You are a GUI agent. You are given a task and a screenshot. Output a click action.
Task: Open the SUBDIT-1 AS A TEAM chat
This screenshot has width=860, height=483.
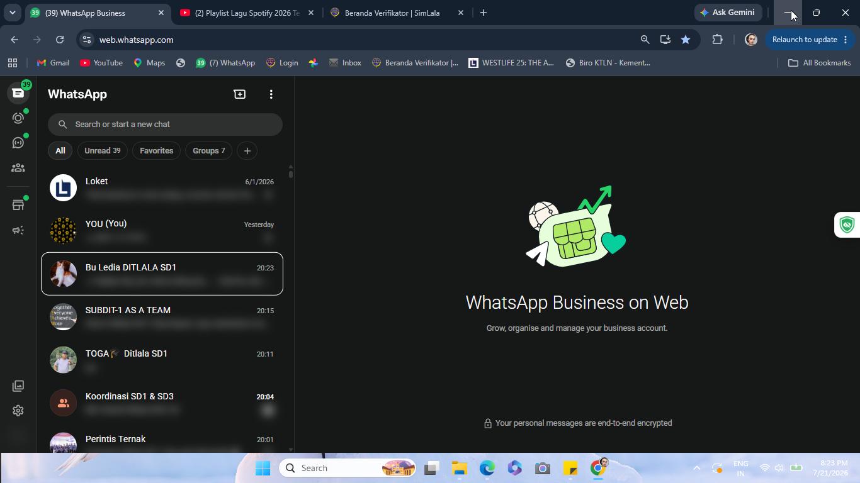pos(162,316)
